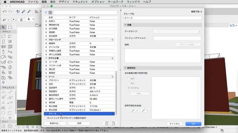Click the eyedropper Pick Up Parameters icon

(23, 11)
